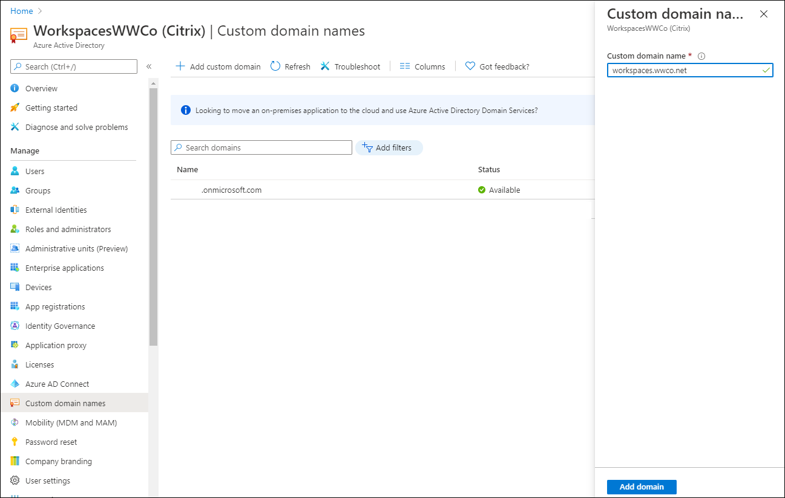Image resolution: width=785 pixels, height=498 pixels.
Task: Collapse the left navigation menu with chevrons
Action: point(149,66)
